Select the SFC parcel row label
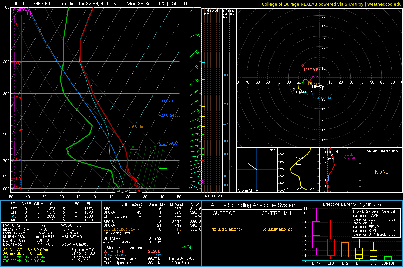Screen dimensions: 403x267 click(x=14, y=209)
